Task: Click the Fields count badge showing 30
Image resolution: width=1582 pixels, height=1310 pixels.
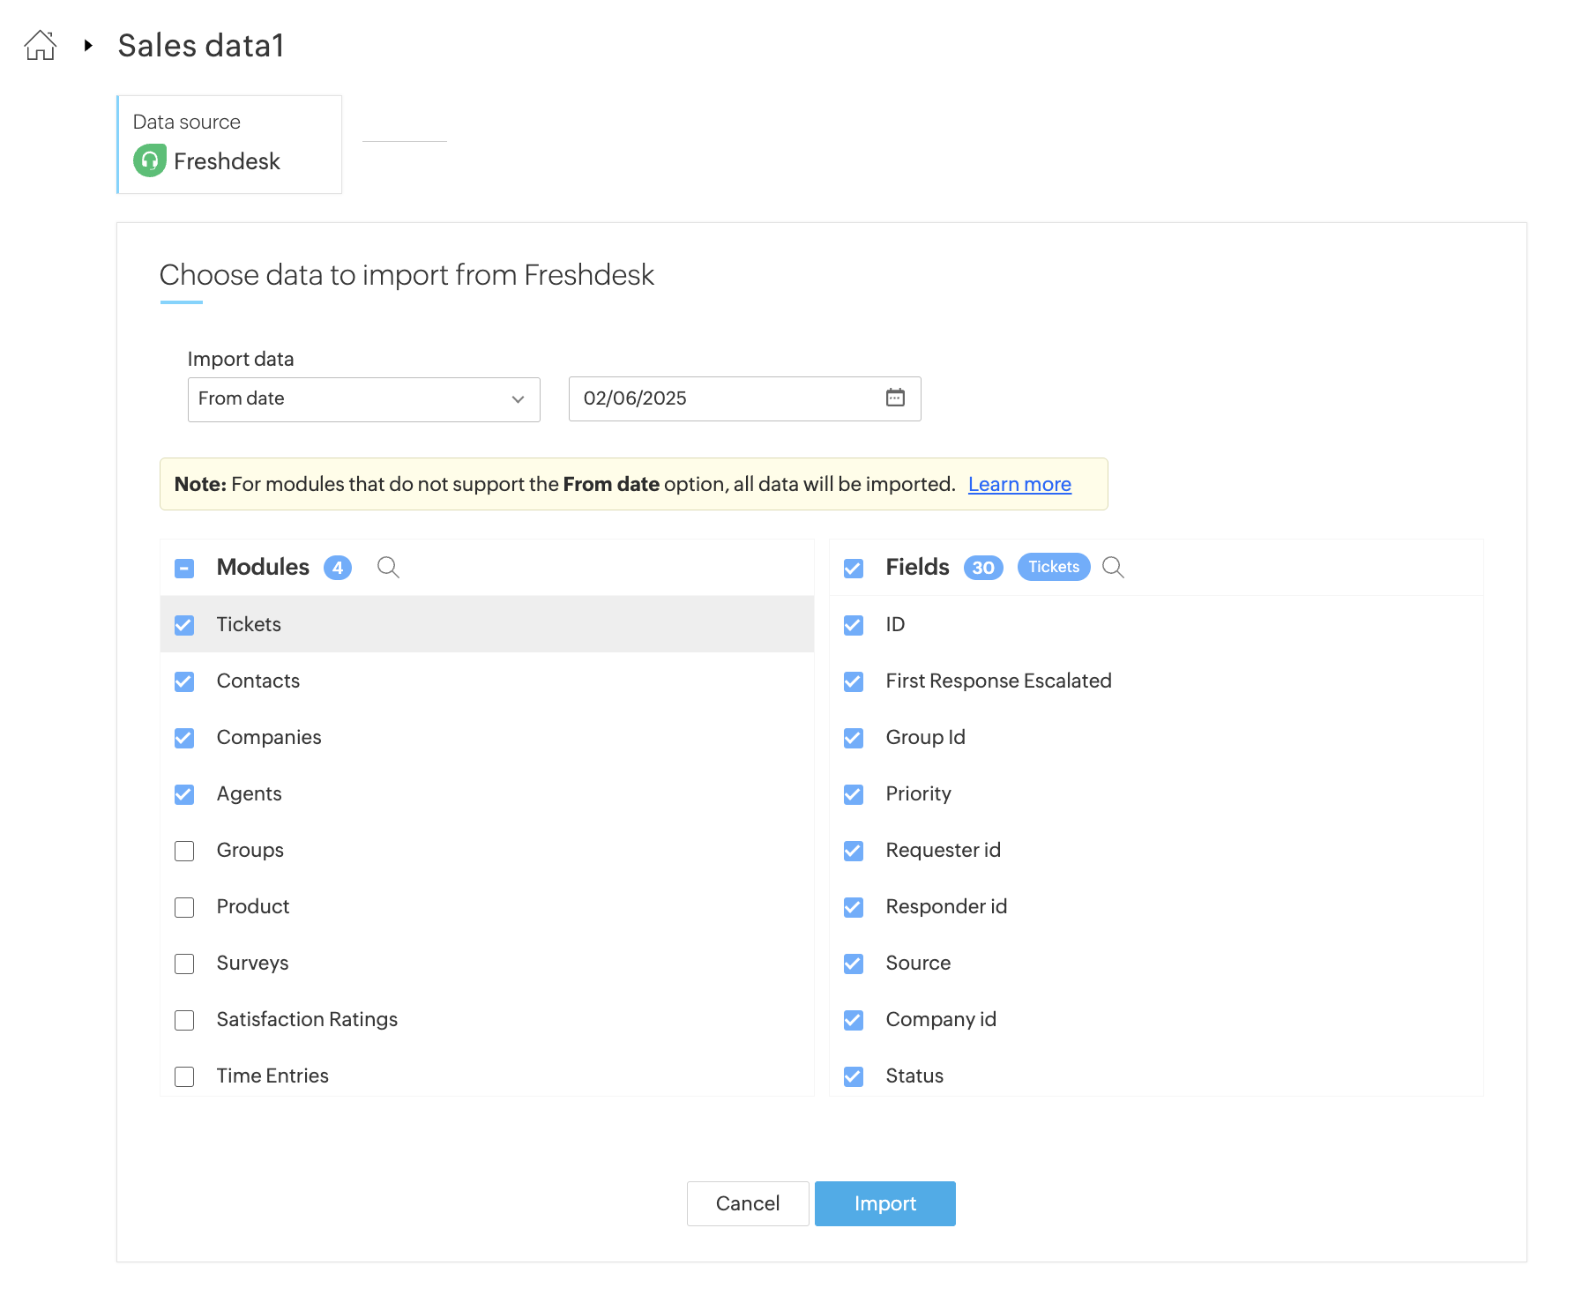Action: click(x=982, y=568)
